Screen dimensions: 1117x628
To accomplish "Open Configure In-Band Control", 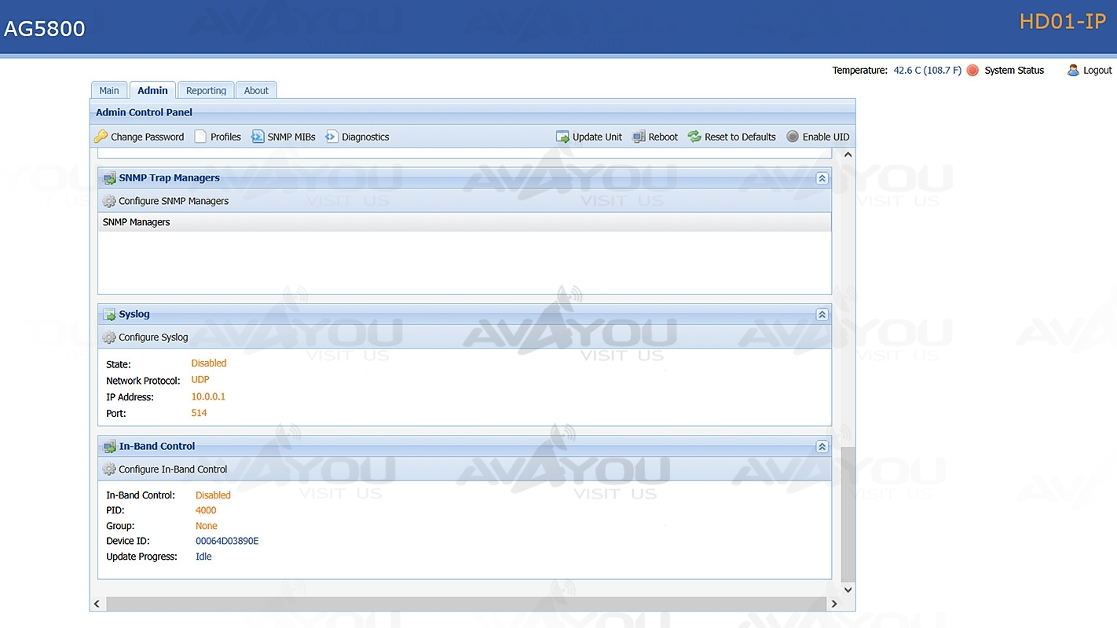I will tap(172, 469).
